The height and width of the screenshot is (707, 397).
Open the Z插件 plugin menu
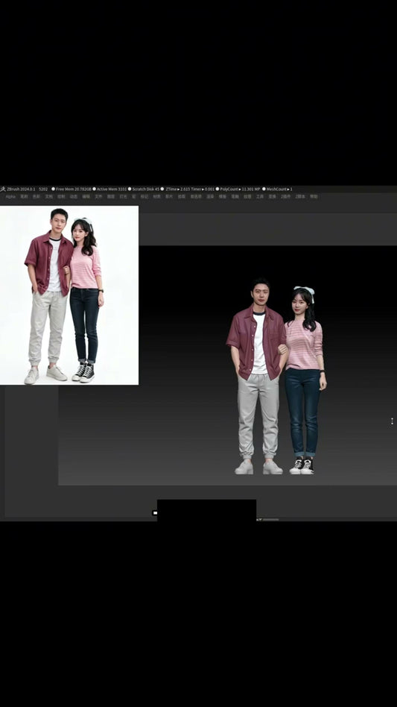tap(286, 197)
